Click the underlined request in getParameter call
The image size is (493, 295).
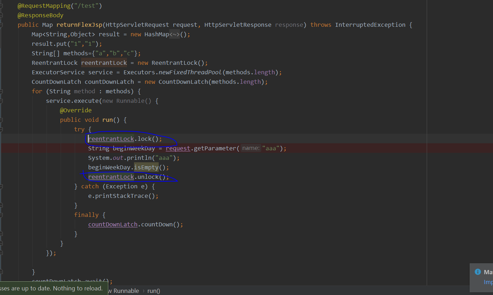click(178, 148)
